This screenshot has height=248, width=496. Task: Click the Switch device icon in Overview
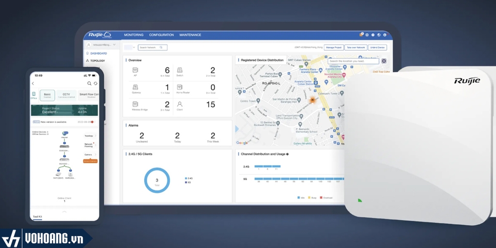click(x=180, y=70)
